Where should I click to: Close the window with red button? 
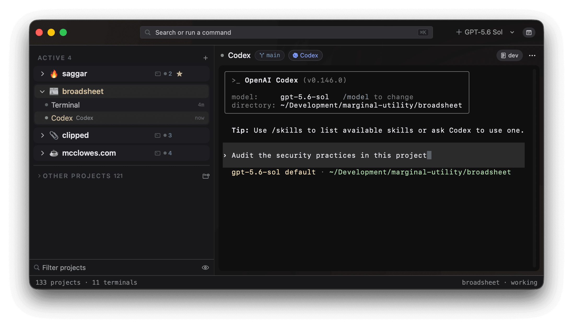coord(39,32)
